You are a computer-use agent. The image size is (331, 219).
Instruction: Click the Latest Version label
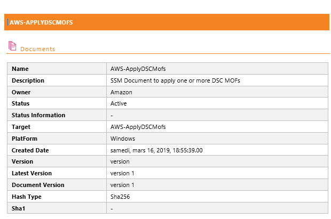(x=31, y=173)
